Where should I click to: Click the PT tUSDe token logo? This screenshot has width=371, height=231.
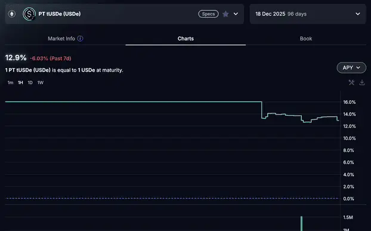pyautogui.click(x=29, y=14)
